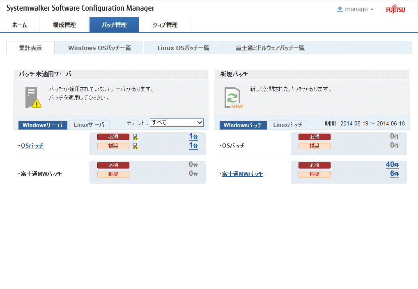Viewport: 418px width, 289px height.
Task: Click the warning server icon beside OS推奨 badge
Action: pos(136,146)
